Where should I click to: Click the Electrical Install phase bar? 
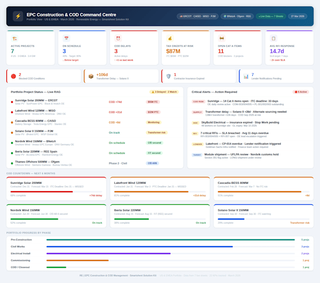pyautogui.click(x=171, y=253)
